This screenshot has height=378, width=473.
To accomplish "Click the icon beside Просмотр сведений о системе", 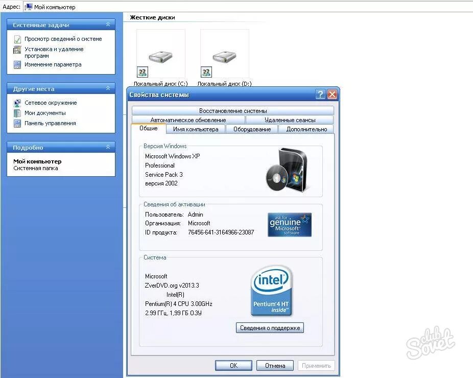I will tap(17, 39).
